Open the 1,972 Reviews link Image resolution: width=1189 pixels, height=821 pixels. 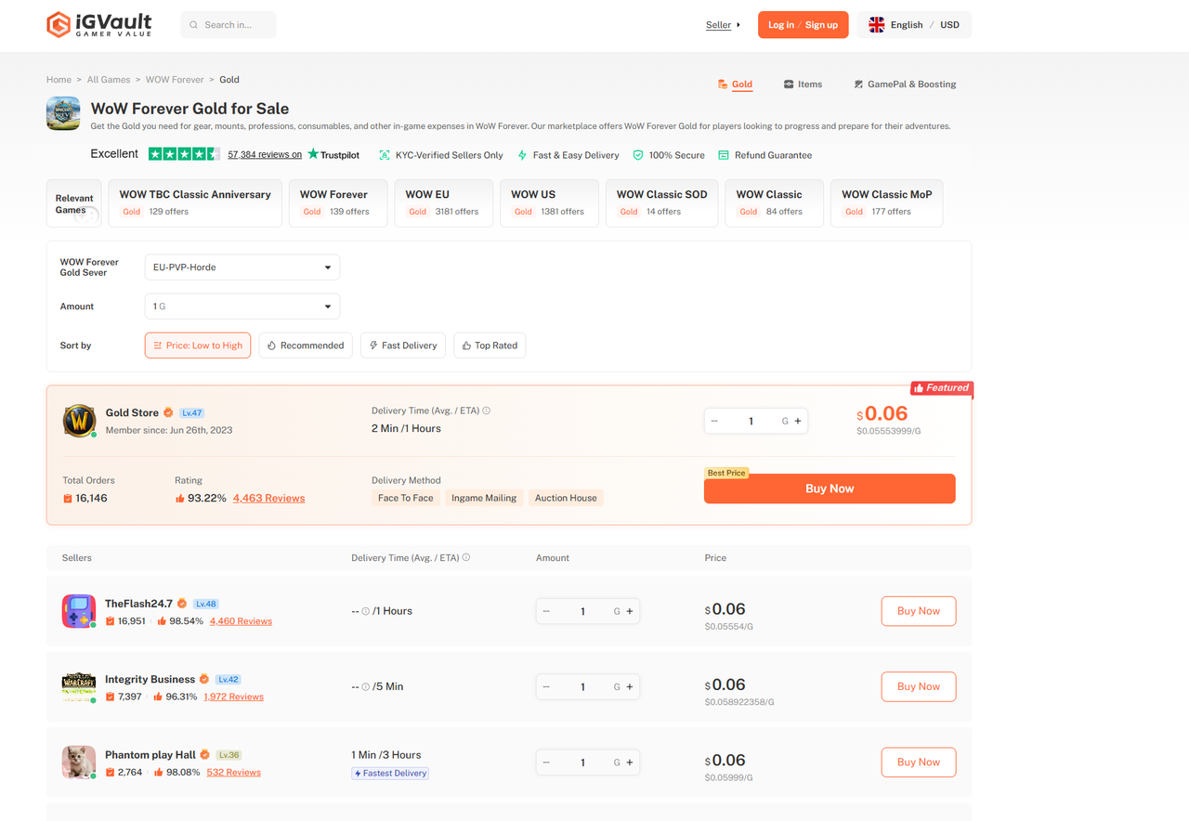(234, 697)
